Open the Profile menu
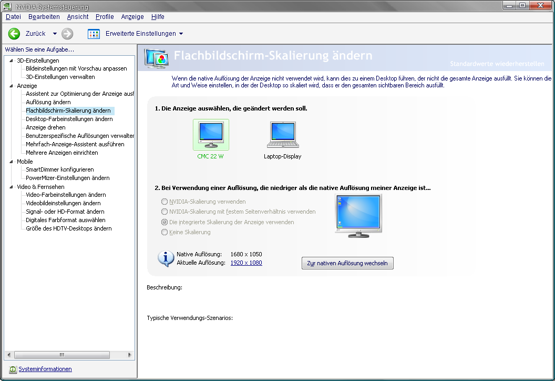 pos(105,17)
